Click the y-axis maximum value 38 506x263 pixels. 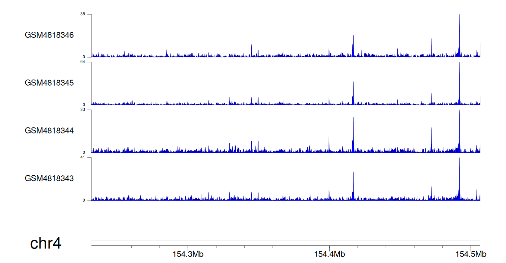83,14
